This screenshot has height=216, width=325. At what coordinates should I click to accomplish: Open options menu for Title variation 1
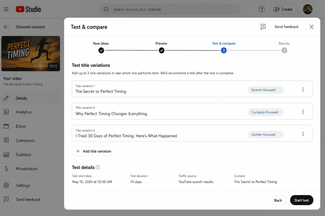pyautogui.click(x=303, y=89)
